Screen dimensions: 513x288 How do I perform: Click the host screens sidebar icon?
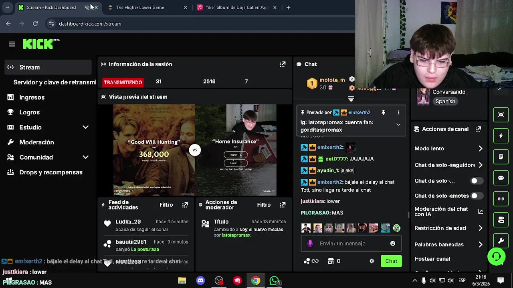click(501, 220)
